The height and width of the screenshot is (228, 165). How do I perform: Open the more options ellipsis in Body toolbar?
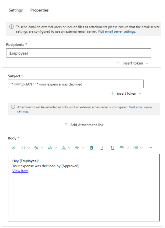150,148
